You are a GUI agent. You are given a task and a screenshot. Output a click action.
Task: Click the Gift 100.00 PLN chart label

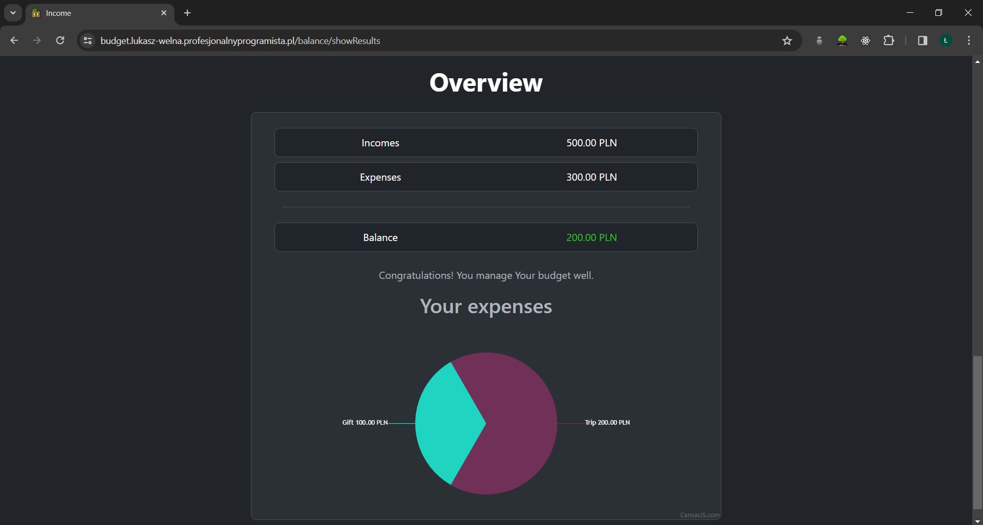tap(365, 423)
